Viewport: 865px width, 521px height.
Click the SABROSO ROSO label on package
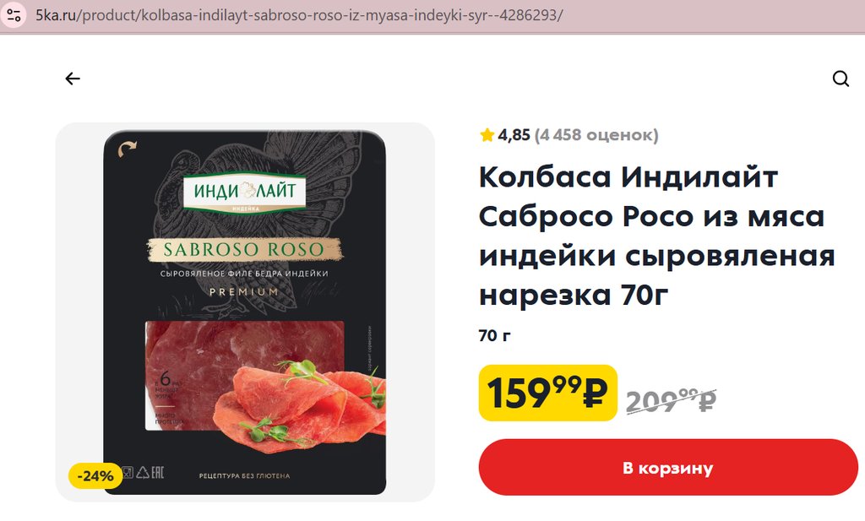click(244, 249)
